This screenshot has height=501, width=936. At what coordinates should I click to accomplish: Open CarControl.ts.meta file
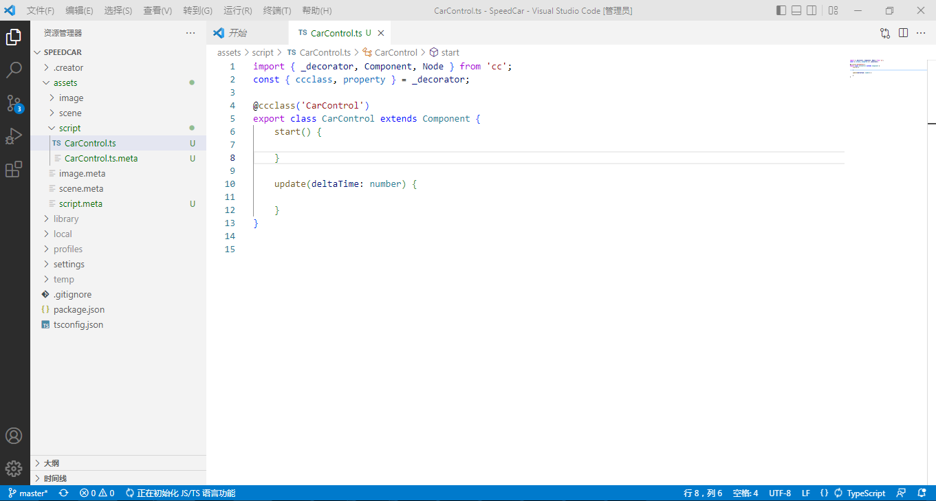[118, 158]
